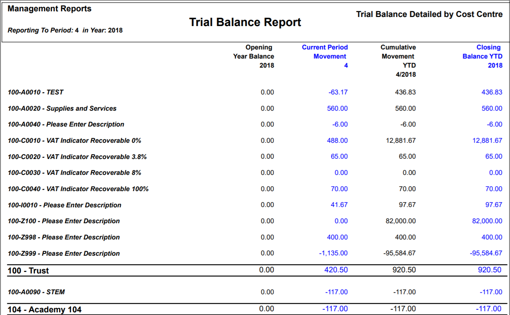Viewport: 510px width, 315px height.
Task: Select 100-C0040 - VAT Indicator Recoverable 100%
Action: pyautogui.click(x=78, y=189)
